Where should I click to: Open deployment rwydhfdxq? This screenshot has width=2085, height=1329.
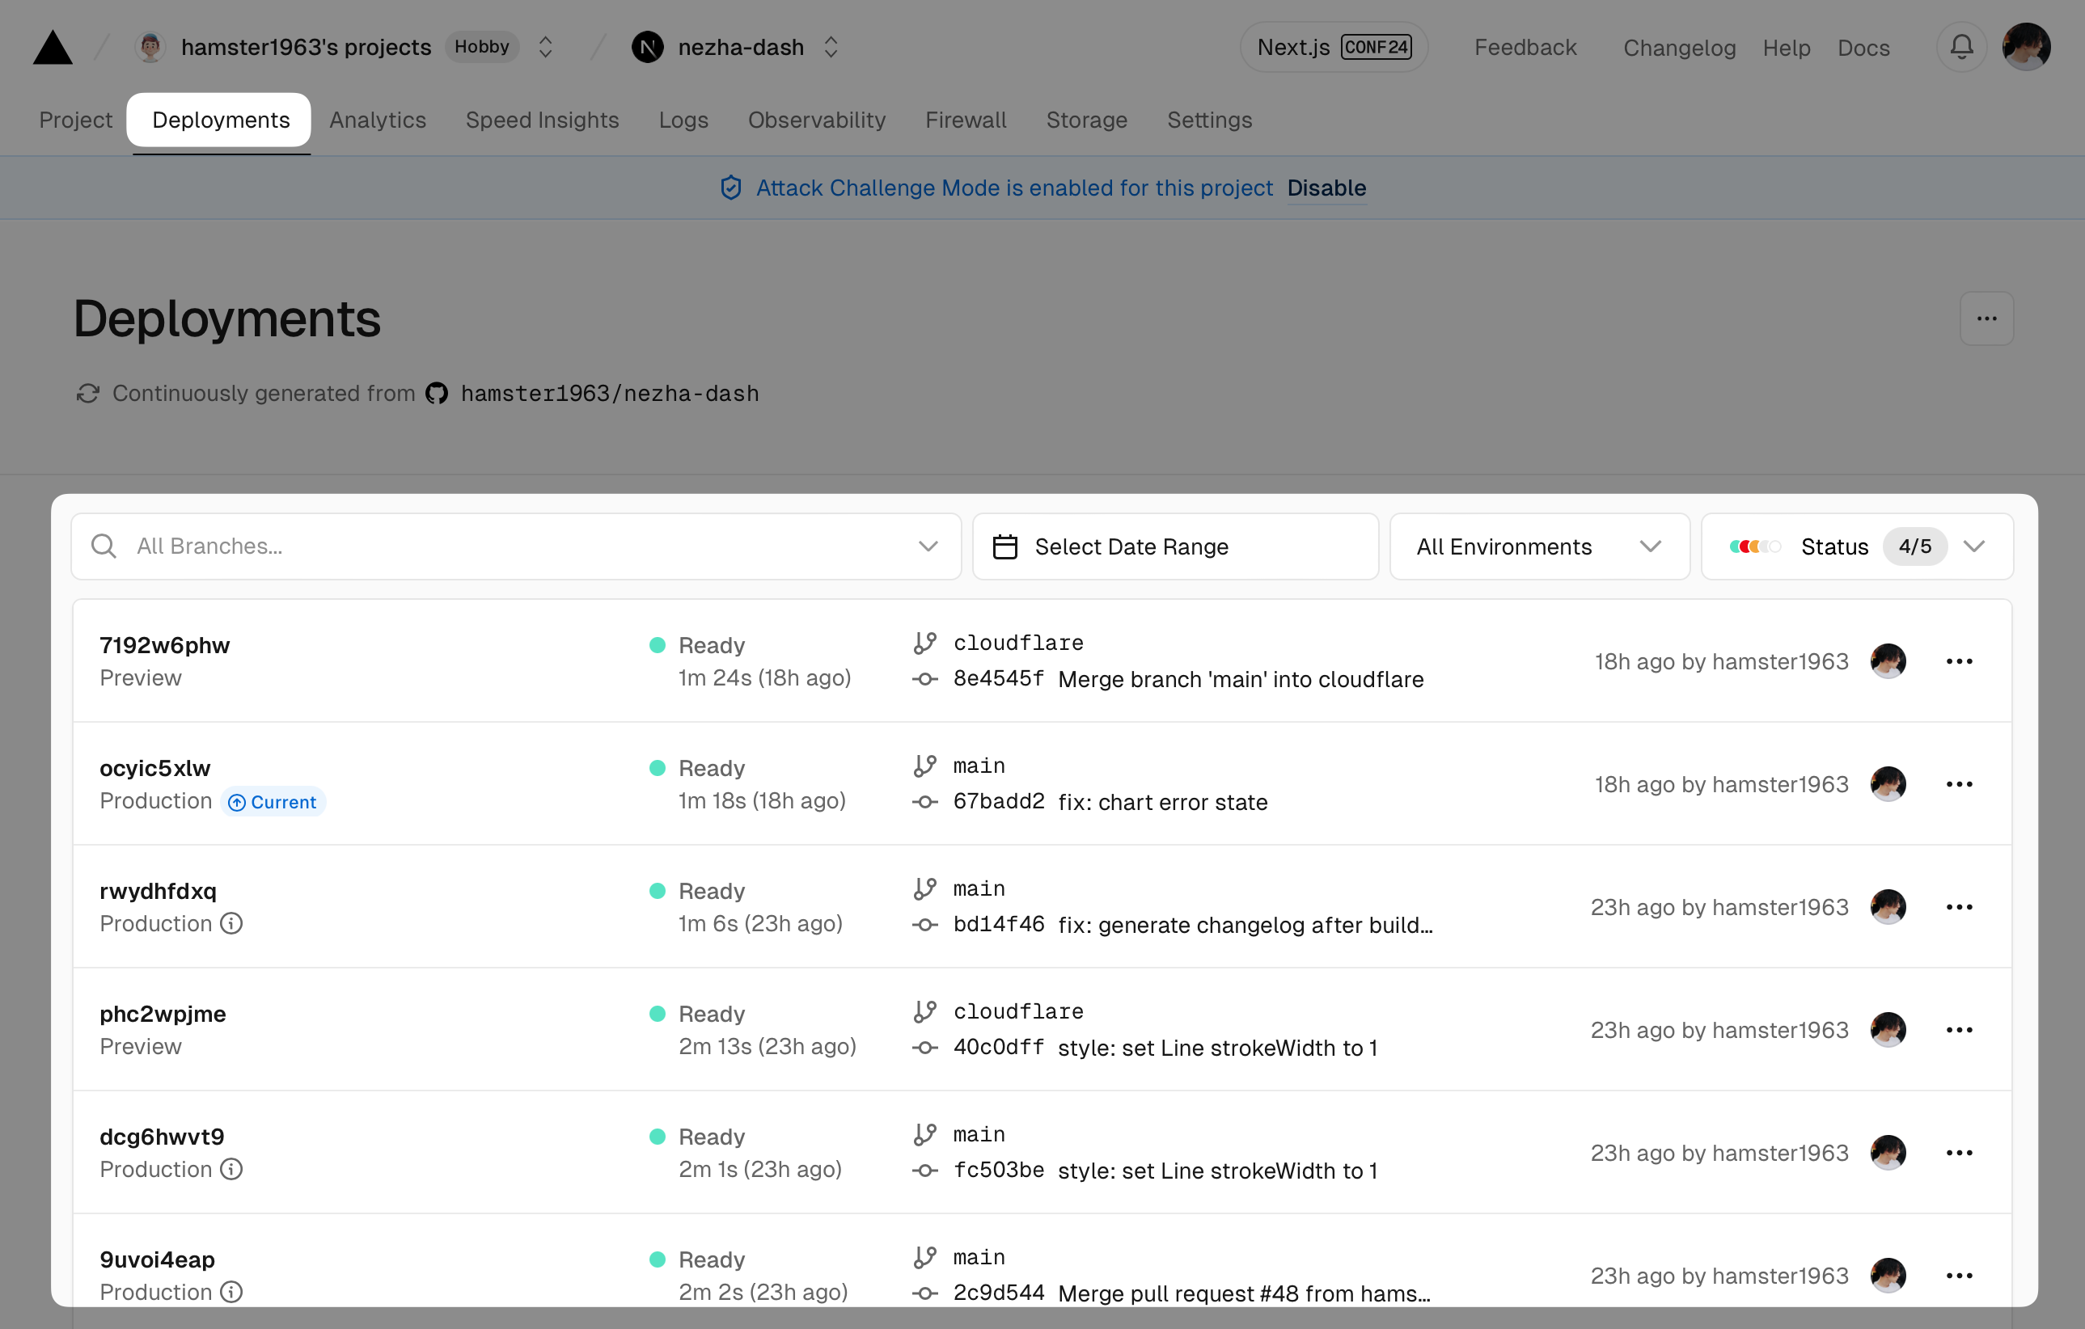(x=158, y=891)
